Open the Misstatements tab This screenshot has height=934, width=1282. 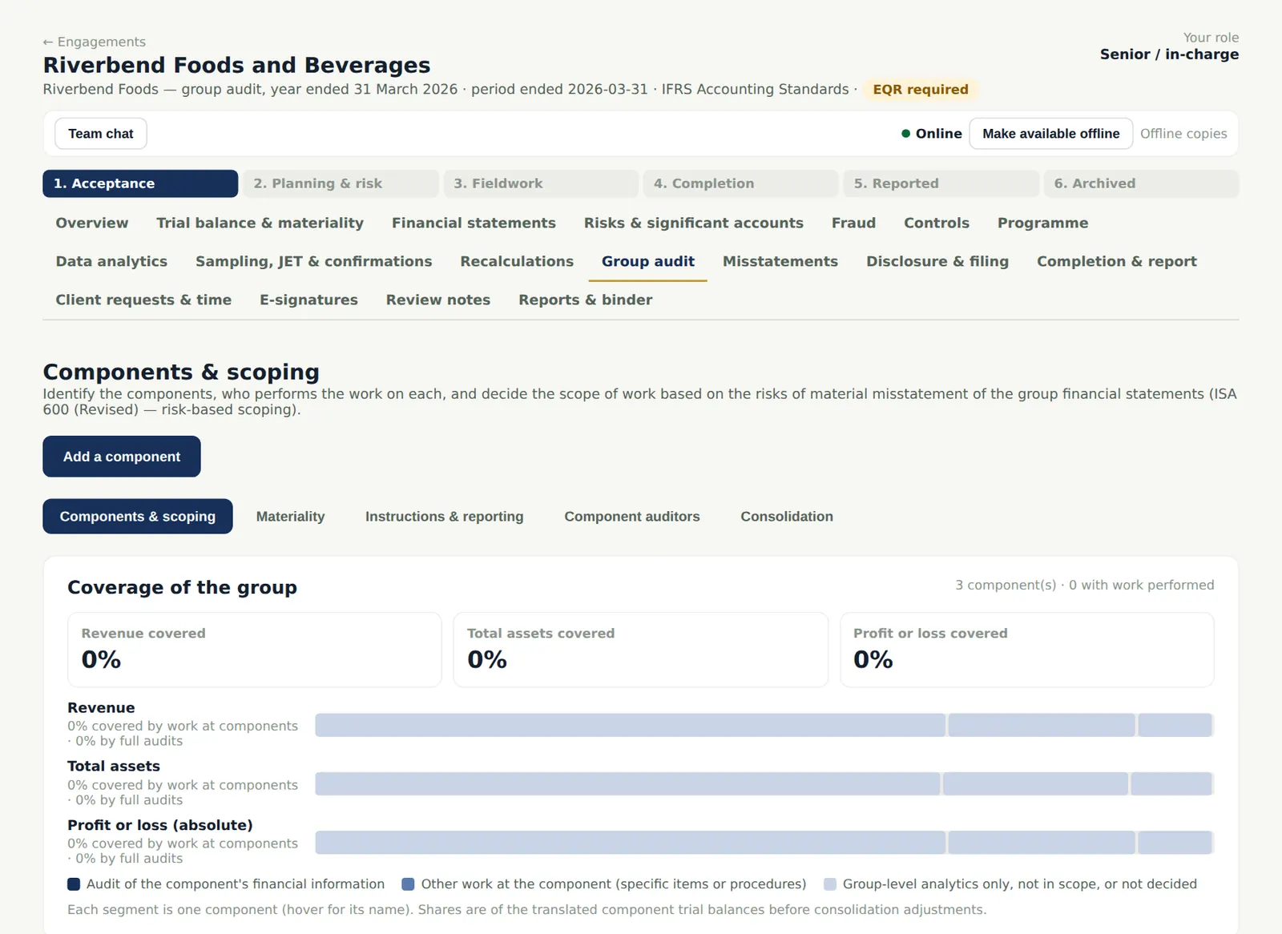(x=780, y=262)
